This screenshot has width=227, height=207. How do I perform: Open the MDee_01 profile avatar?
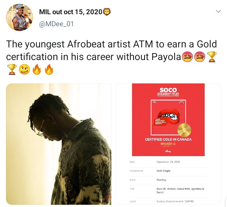[20, 17]
